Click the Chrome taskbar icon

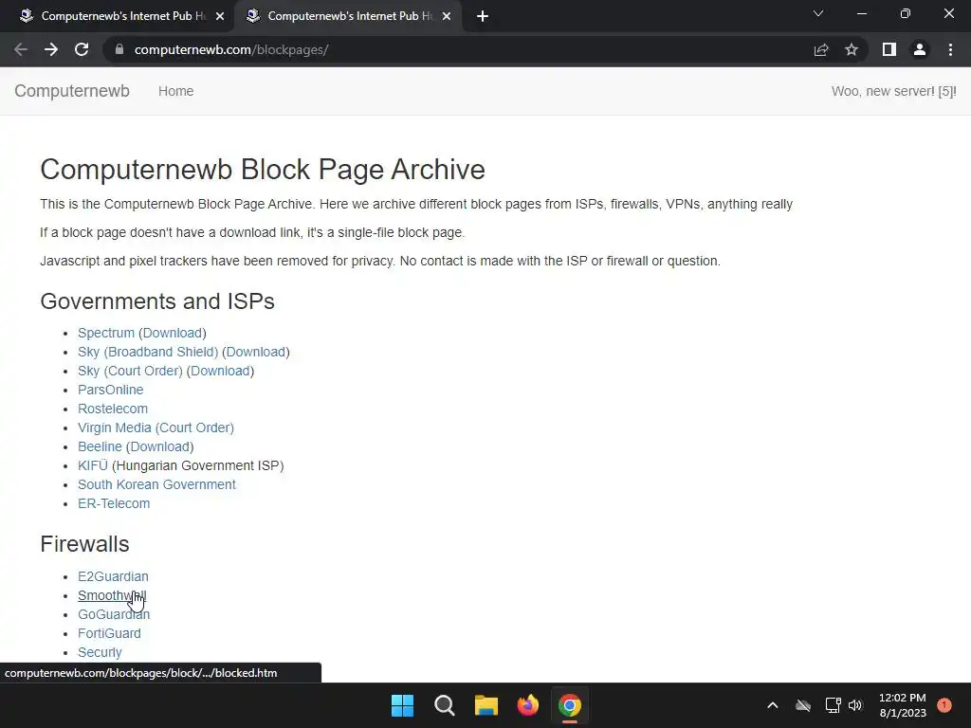[570, 705]
